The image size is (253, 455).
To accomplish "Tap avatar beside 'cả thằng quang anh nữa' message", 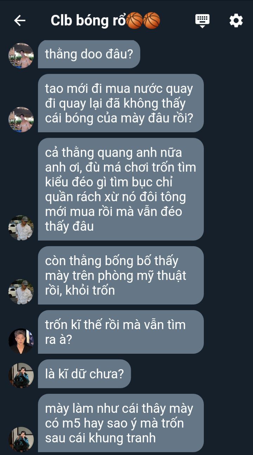I will click(21, 228).
